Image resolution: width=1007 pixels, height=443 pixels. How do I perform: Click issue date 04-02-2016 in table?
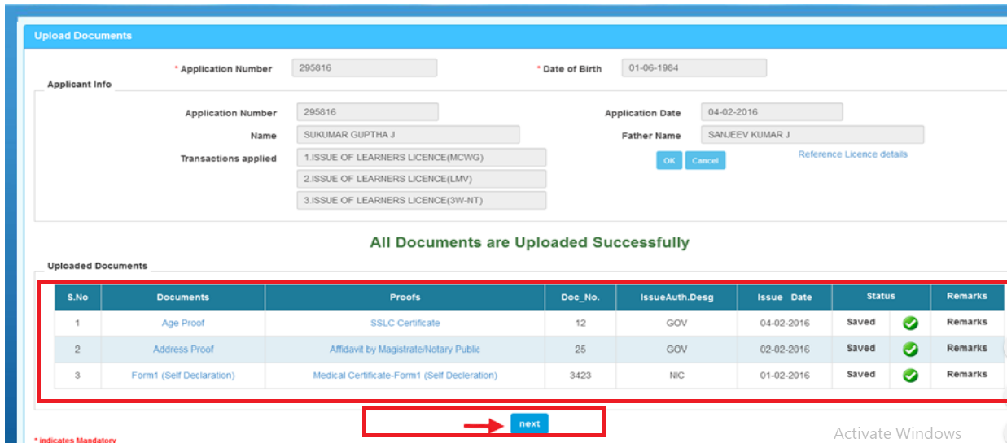click(x=785, y=323)
